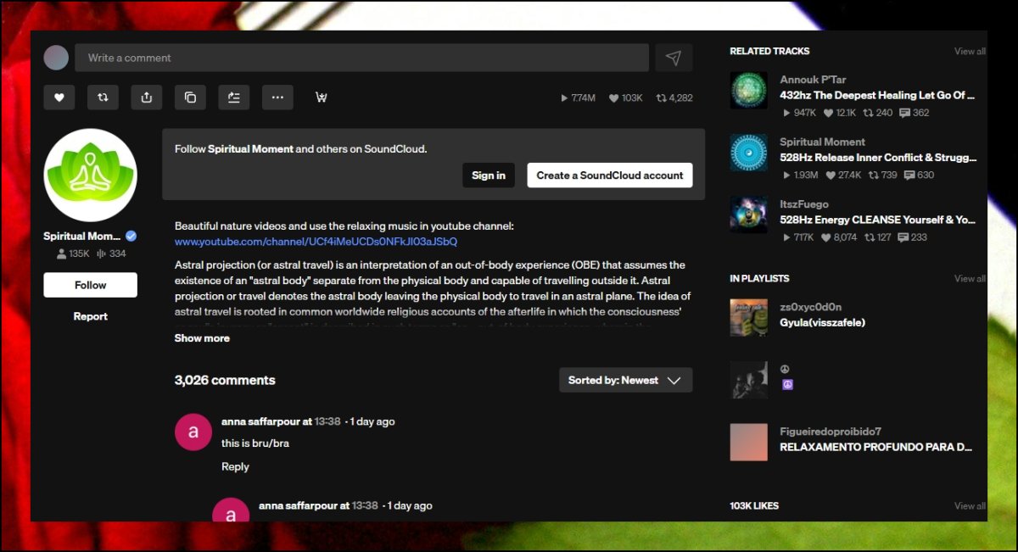Click the peace symbol playlist thumbnail
The height and width of the screenshot is (552, 1018).
pyautogui.click(x=749, y=380)
